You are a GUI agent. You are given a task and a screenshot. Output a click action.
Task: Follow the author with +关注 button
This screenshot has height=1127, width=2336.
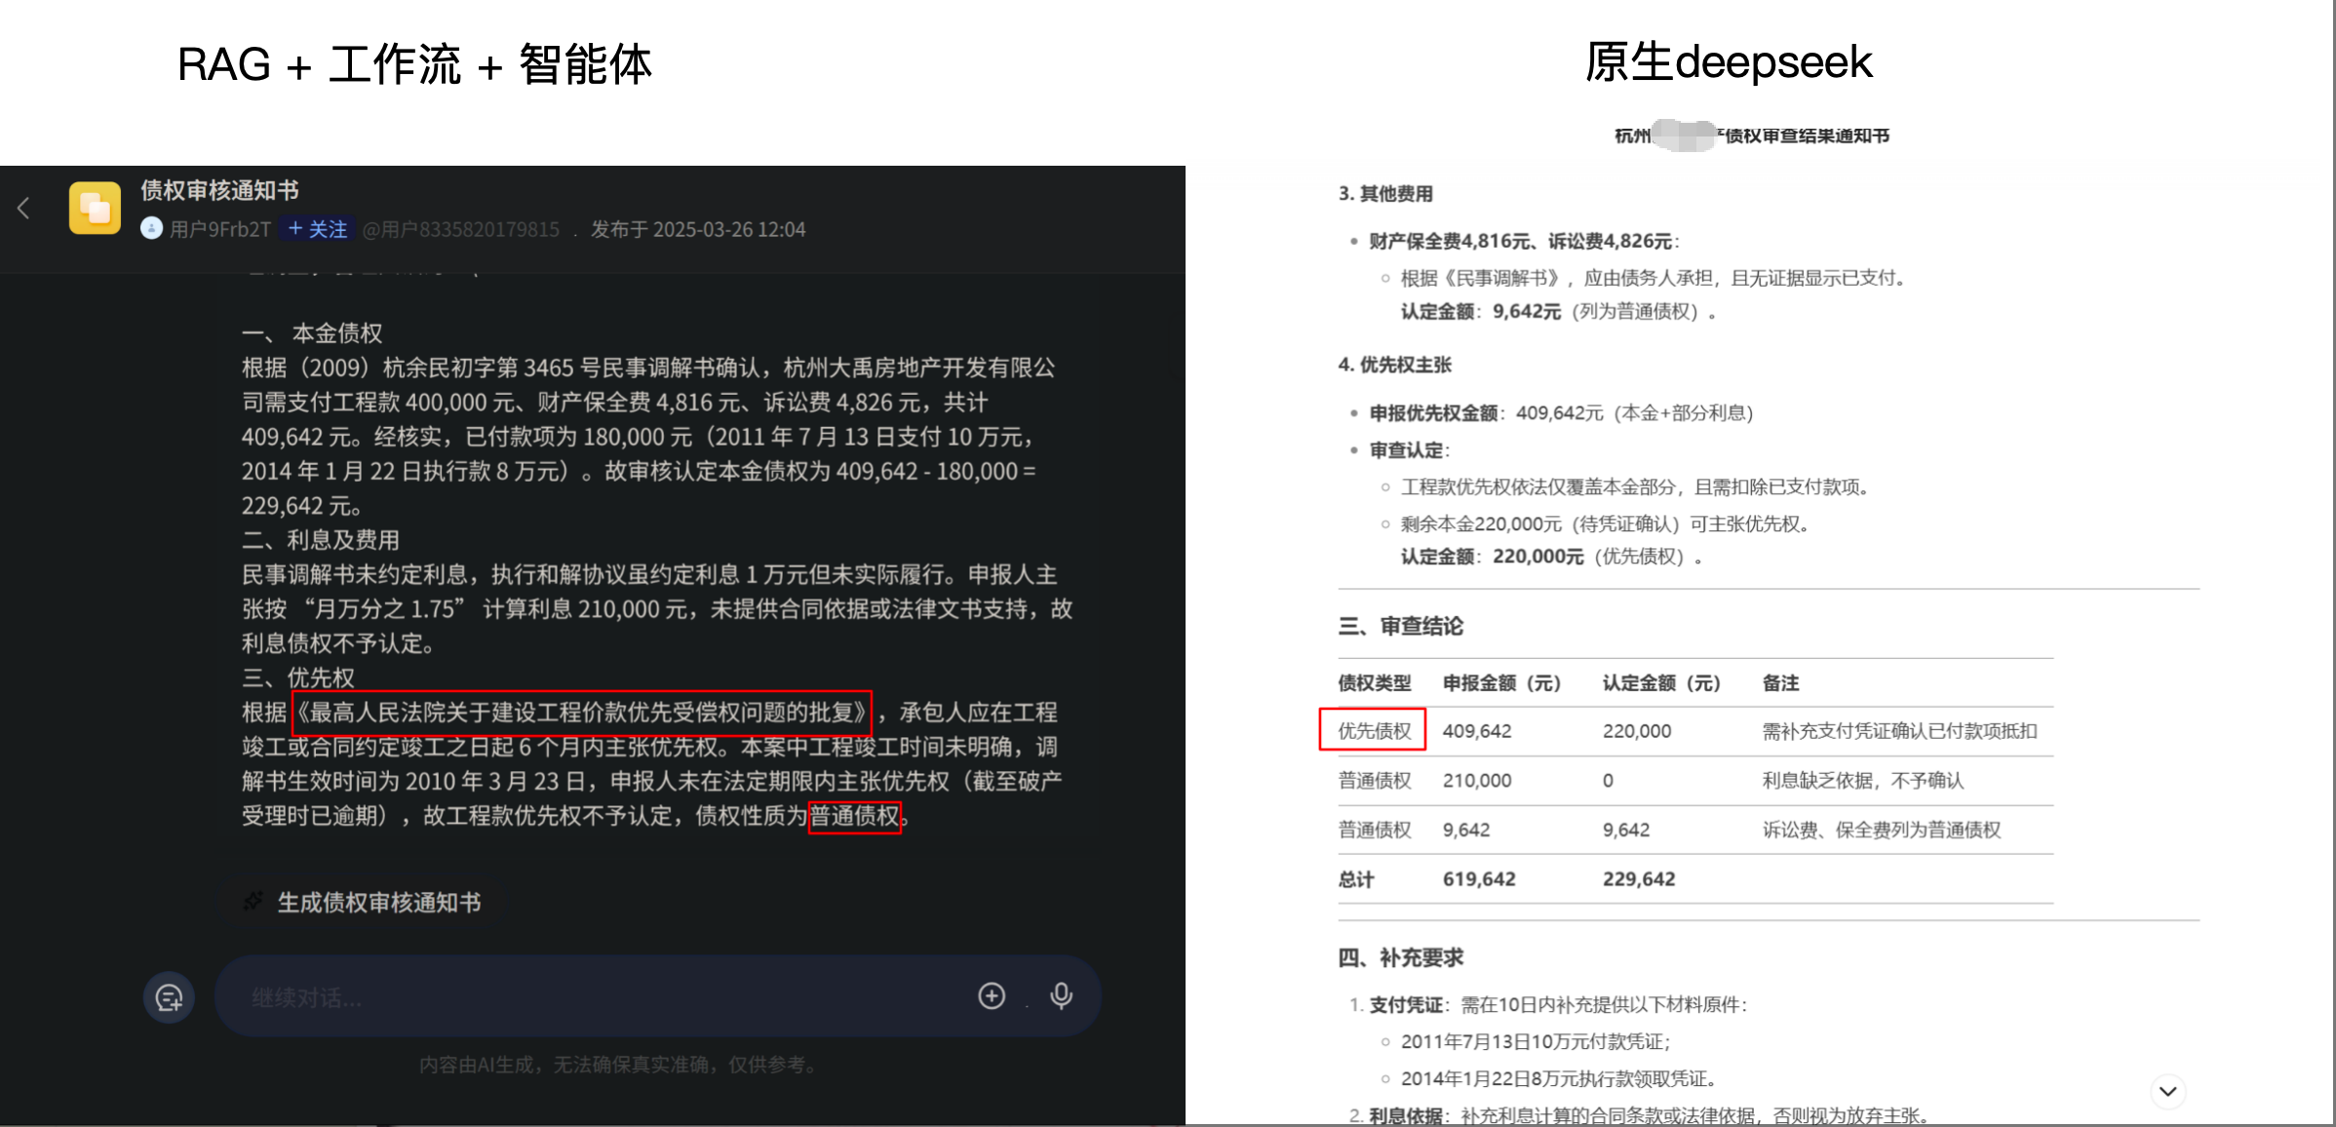(x=318, y=229)
